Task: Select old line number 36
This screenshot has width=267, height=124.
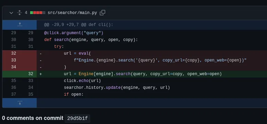Action: 13,87
